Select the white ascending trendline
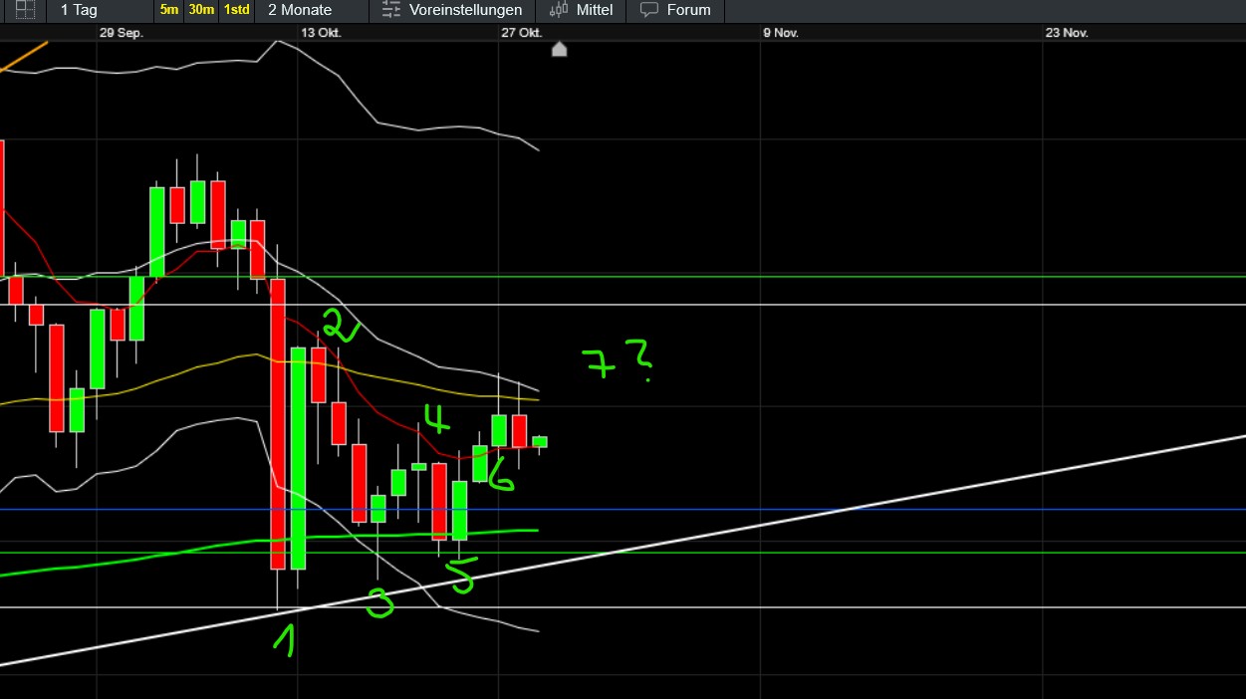This screenshot has width=1246, height=699. click(x=896, y=500)
